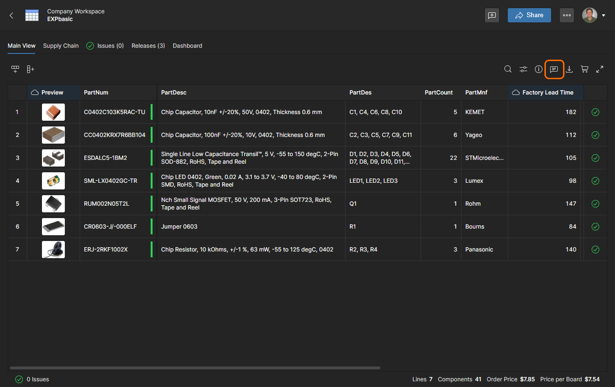Click the status checkmark for ERJ-2RKF1002X row

595,250
